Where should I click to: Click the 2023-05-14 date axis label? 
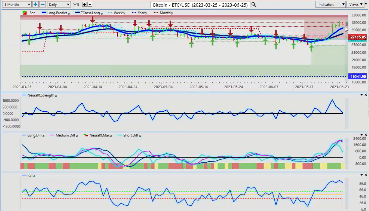click(x=199, y=87)
